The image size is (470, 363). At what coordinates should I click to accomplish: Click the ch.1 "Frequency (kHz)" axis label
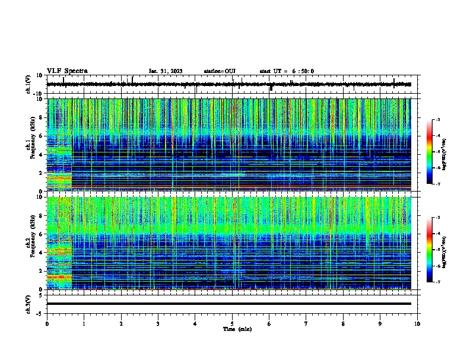tap(33, 138)
